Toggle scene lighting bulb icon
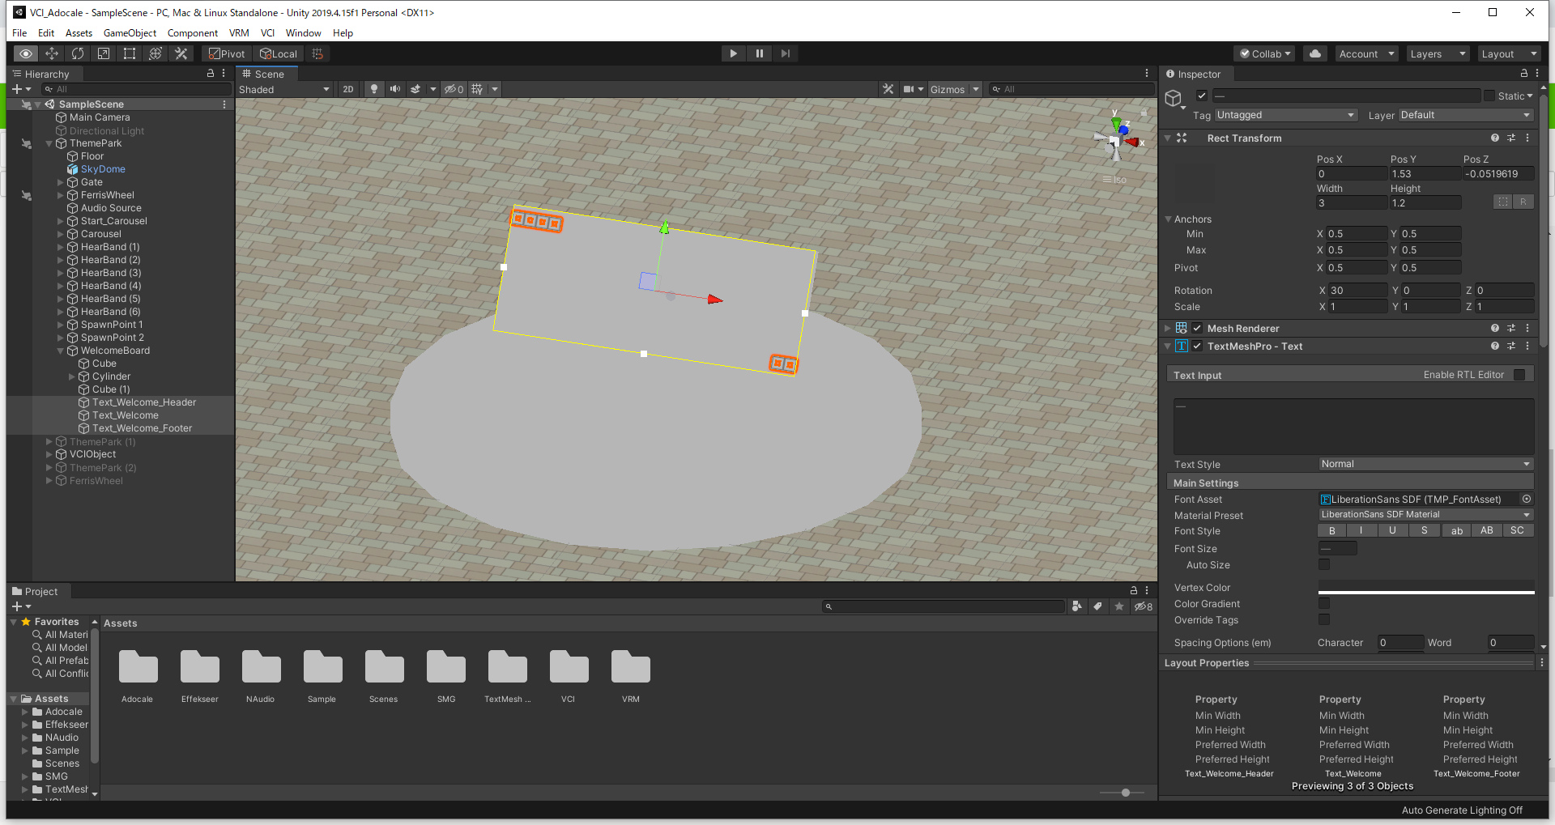 (373, 89)
